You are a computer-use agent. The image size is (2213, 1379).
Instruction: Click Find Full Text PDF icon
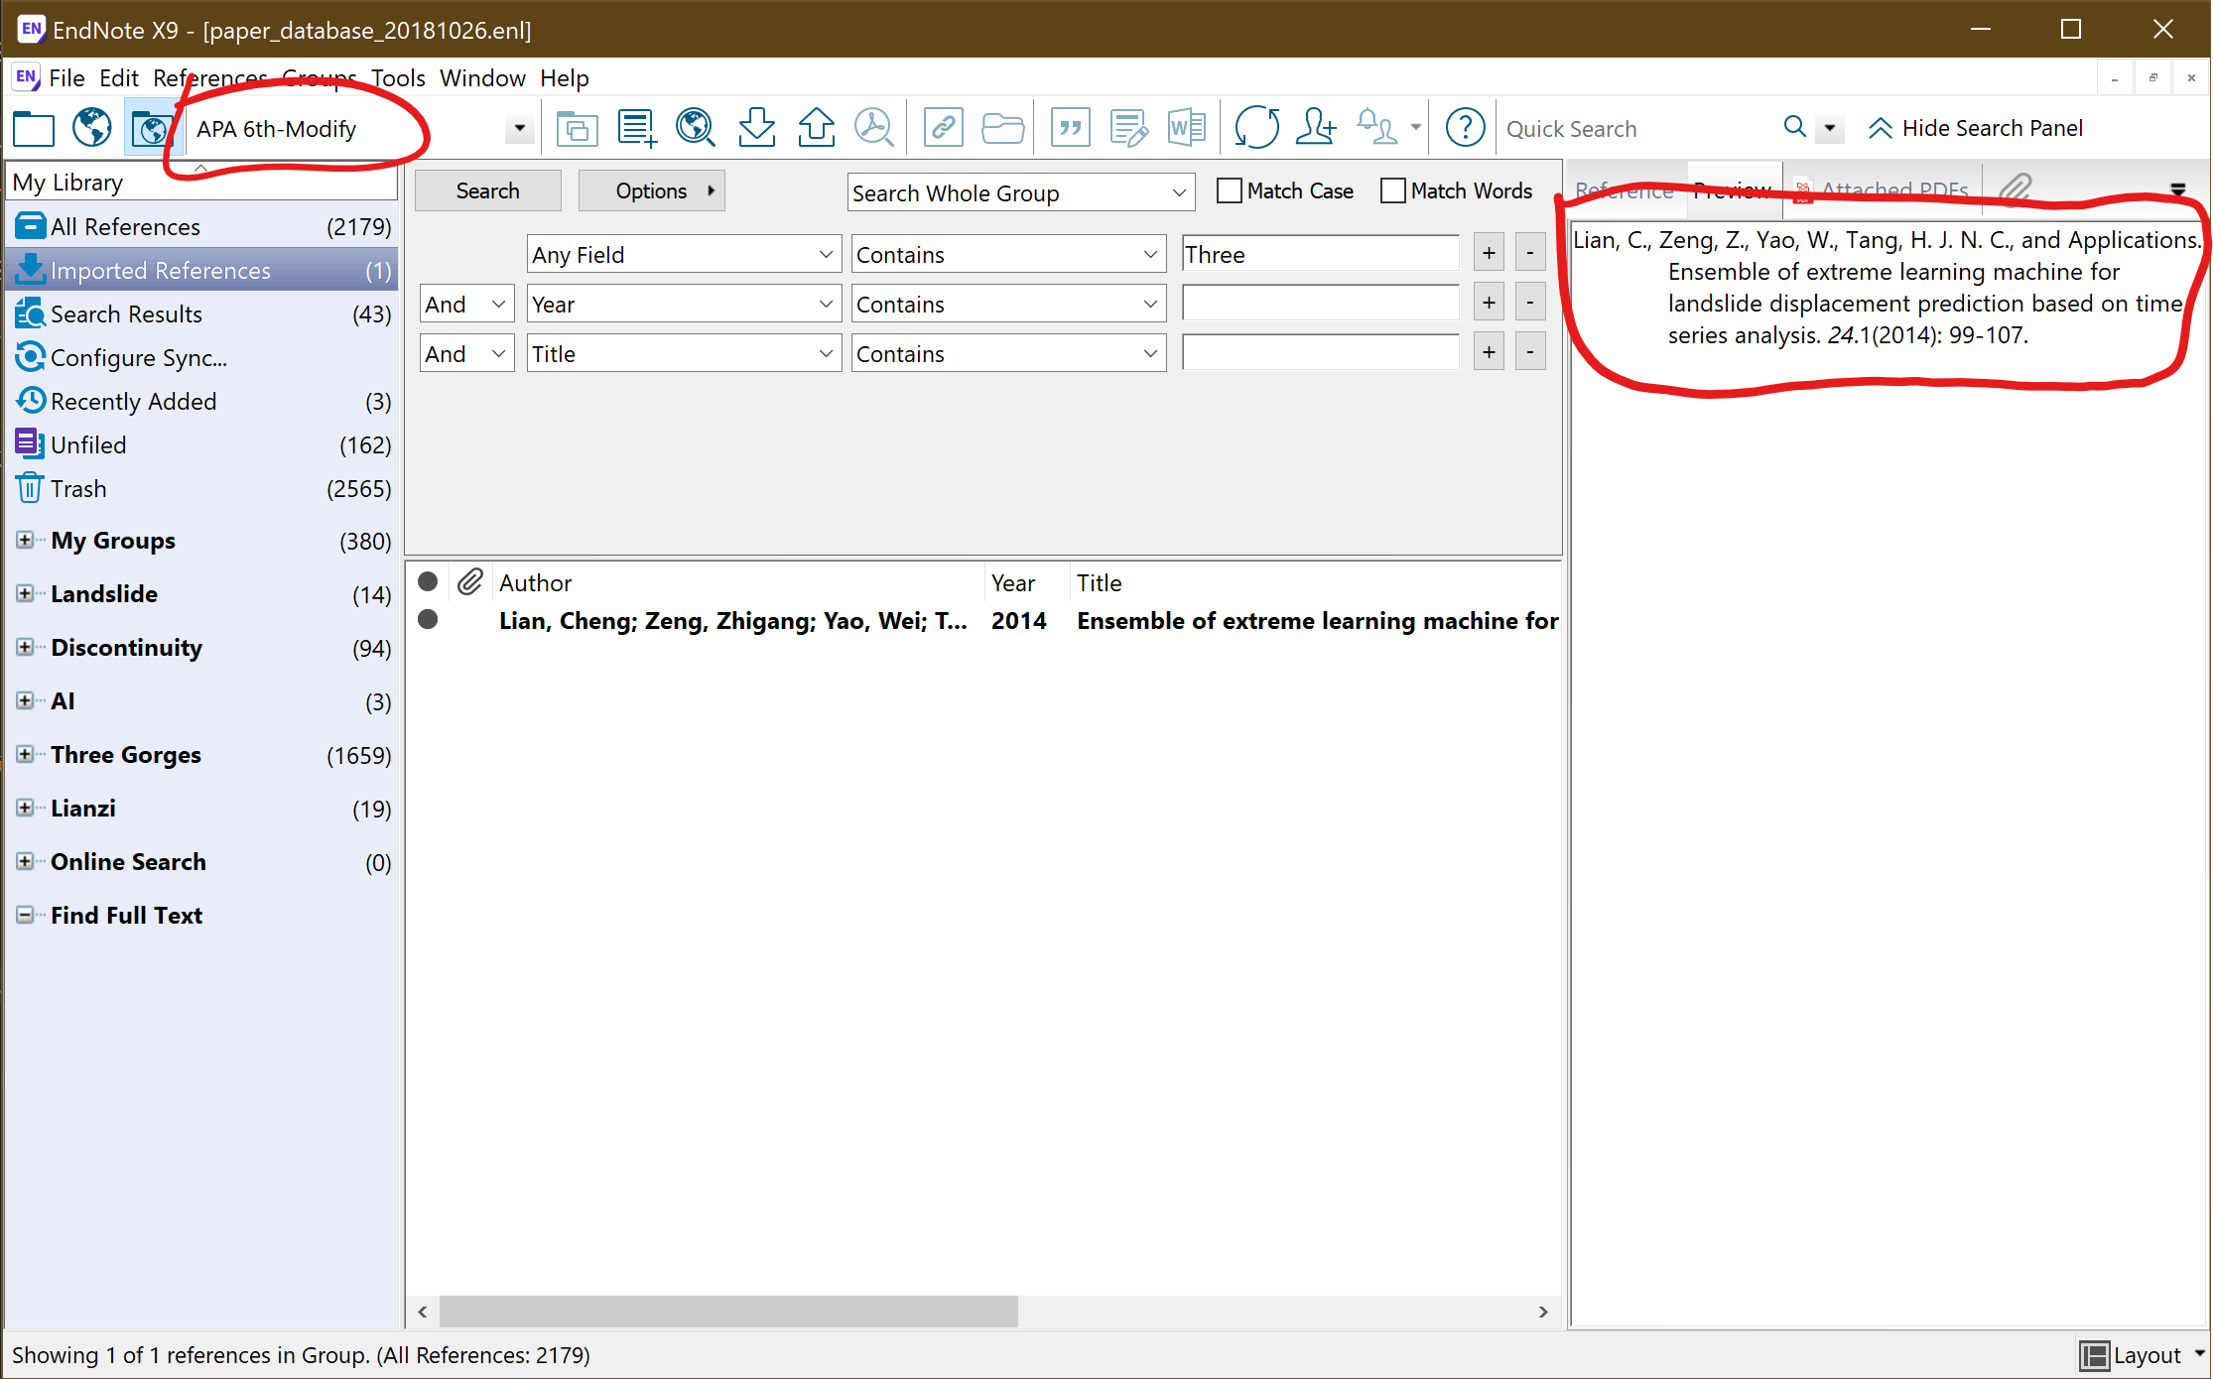tap(874, 128)
